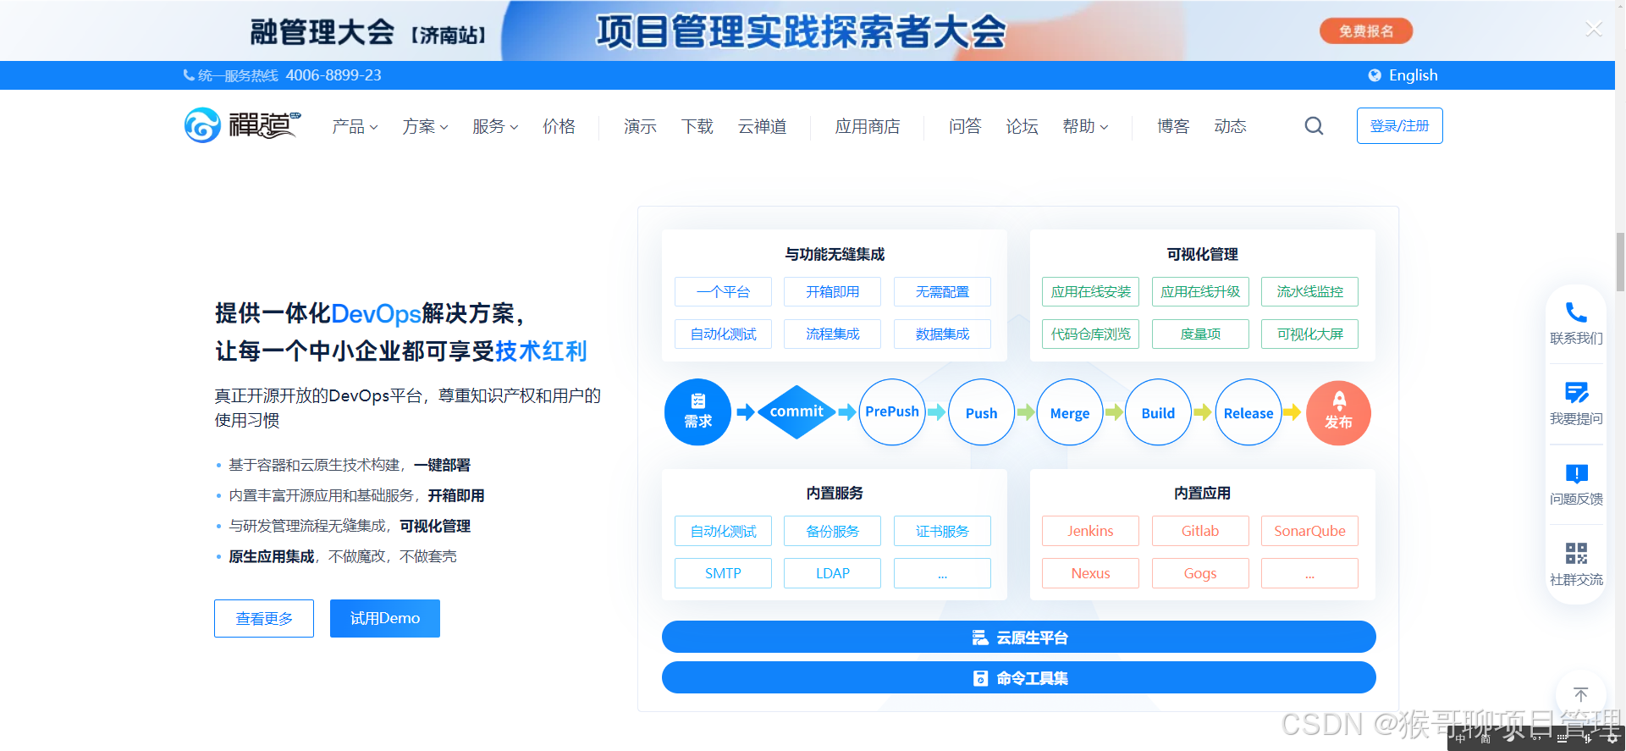Open the 应用商店 menu item
Viewport: 1626px width, 751px height.
click(x=868, y=126)
